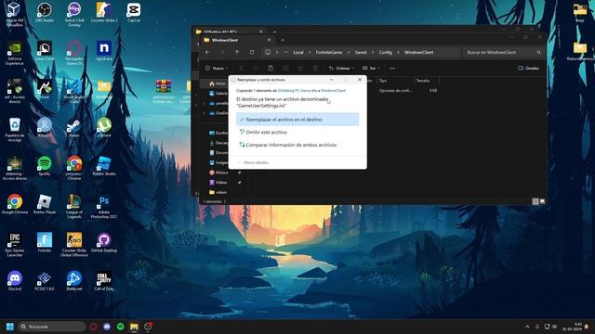This screenshot has width=595, height=334.
Task: Open League of Legends desktop shortcut
Action: (x=74, y=206)
